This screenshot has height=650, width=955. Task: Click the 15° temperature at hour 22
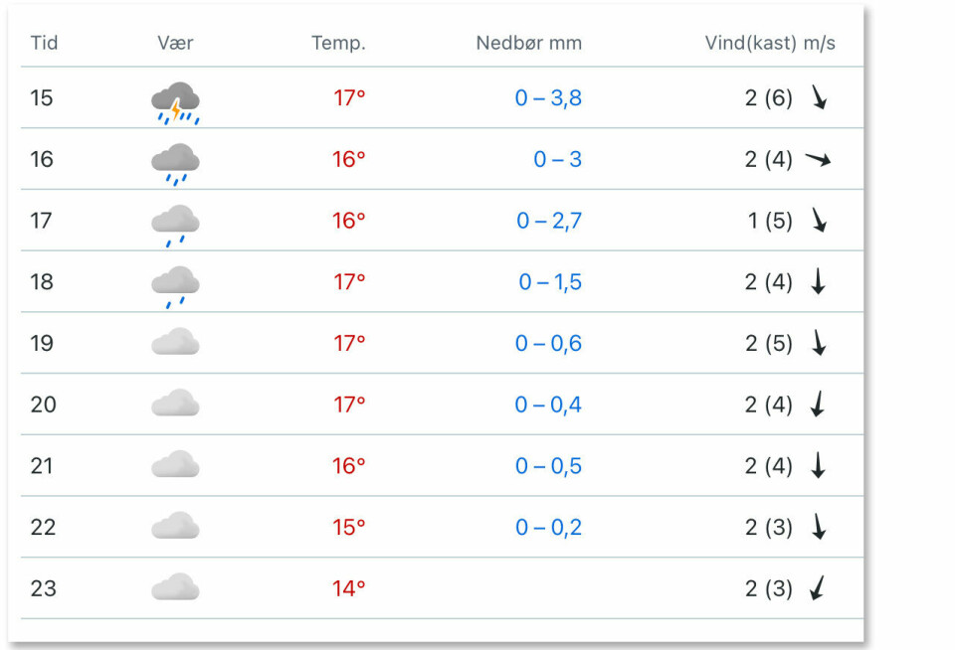[x=348, y=527]
